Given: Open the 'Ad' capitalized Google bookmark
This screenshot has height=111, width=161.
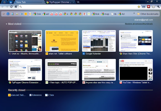Looking at the screenshot, I should click(x=121, y=14).
